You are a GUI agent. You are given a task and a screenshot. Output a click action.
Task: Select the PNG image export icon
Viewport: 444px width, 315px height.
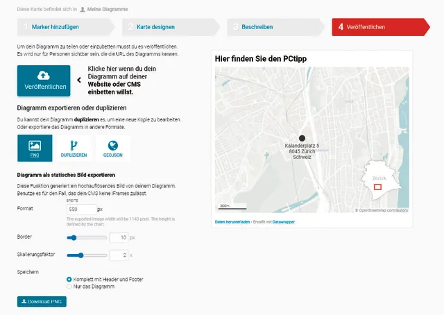35,144
